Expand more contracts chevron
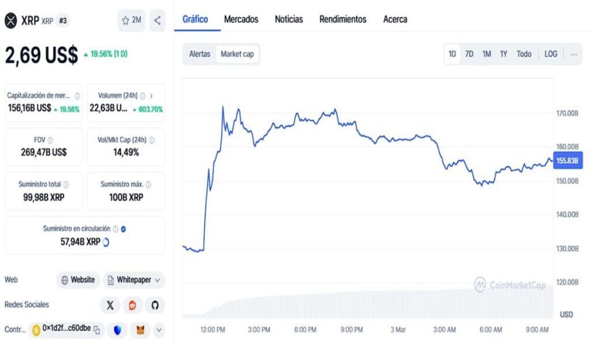591x344 pixels. click(x=159, y=330)
